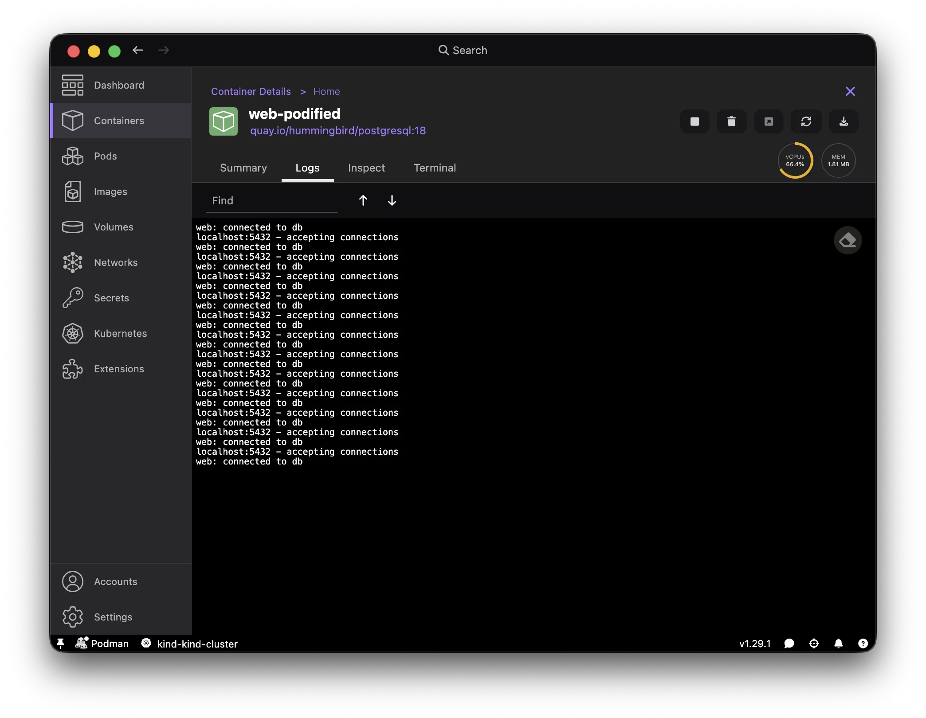Stop the web-podified container
Image resolution: width=926 pixels, height=718 pixels.
click(694, 121)
